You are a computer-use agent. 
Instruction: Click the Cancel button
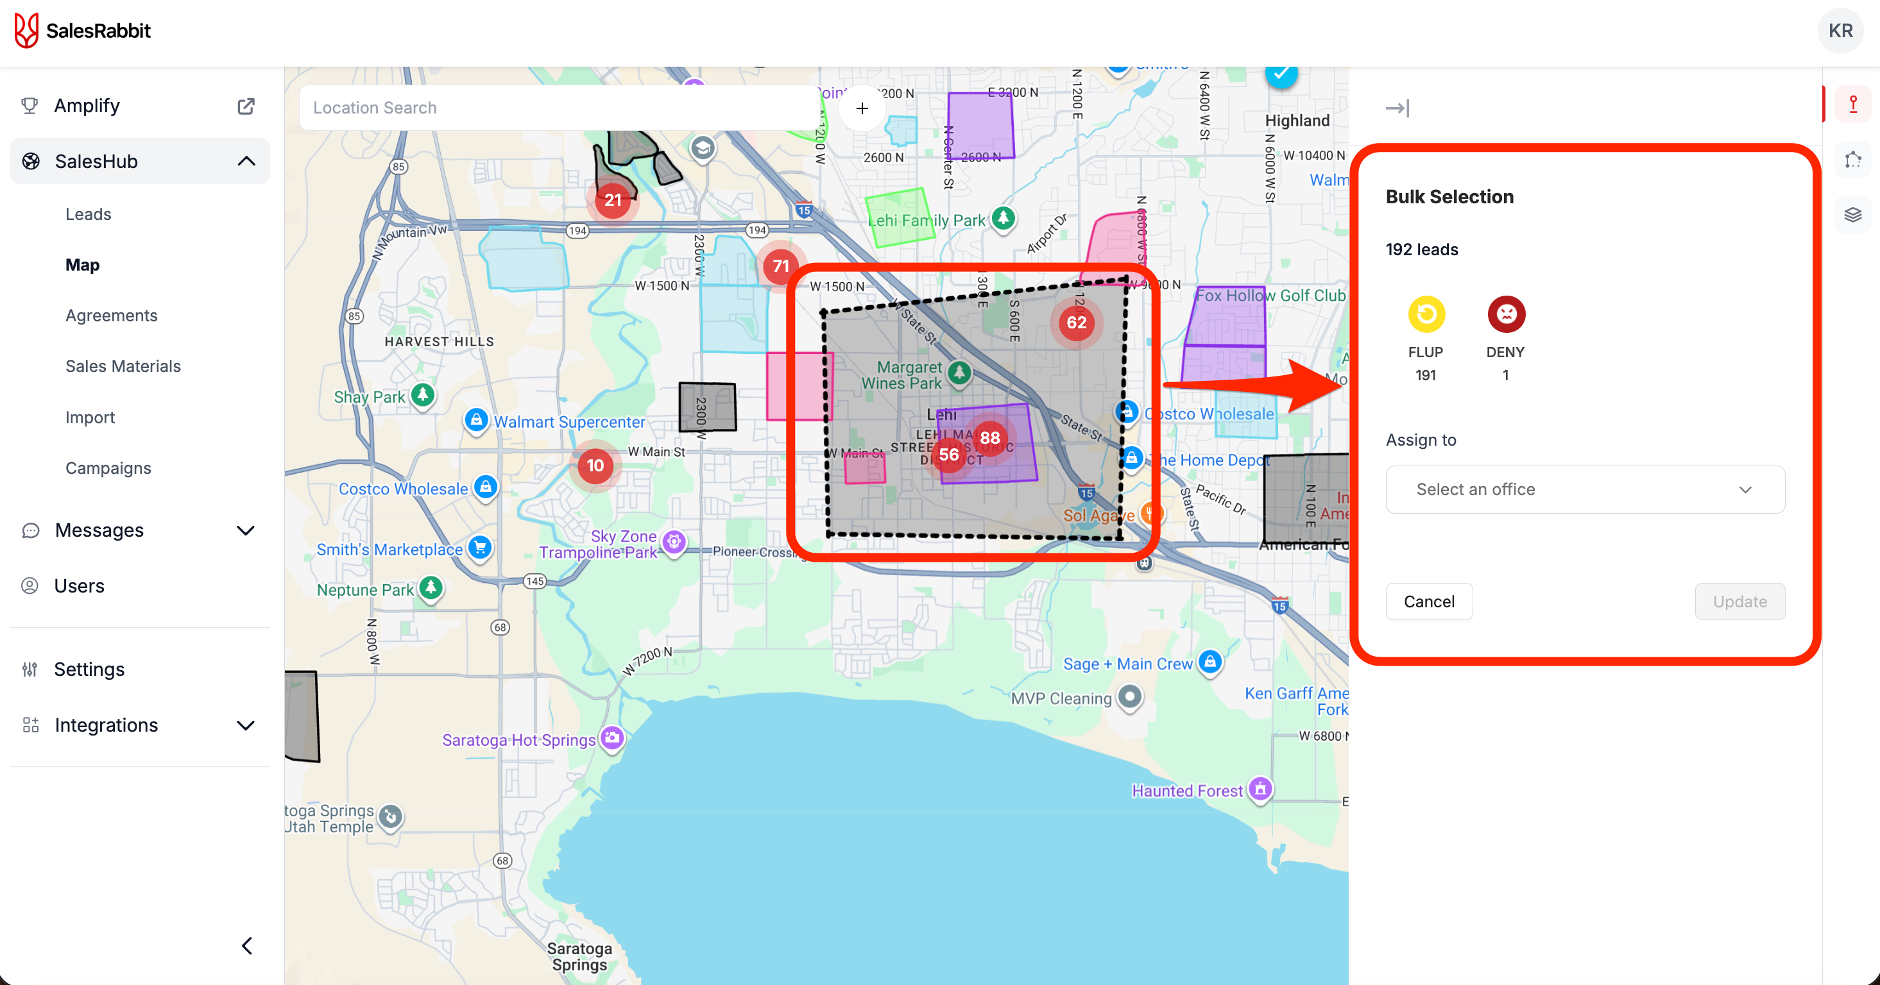coord(1428,602)
